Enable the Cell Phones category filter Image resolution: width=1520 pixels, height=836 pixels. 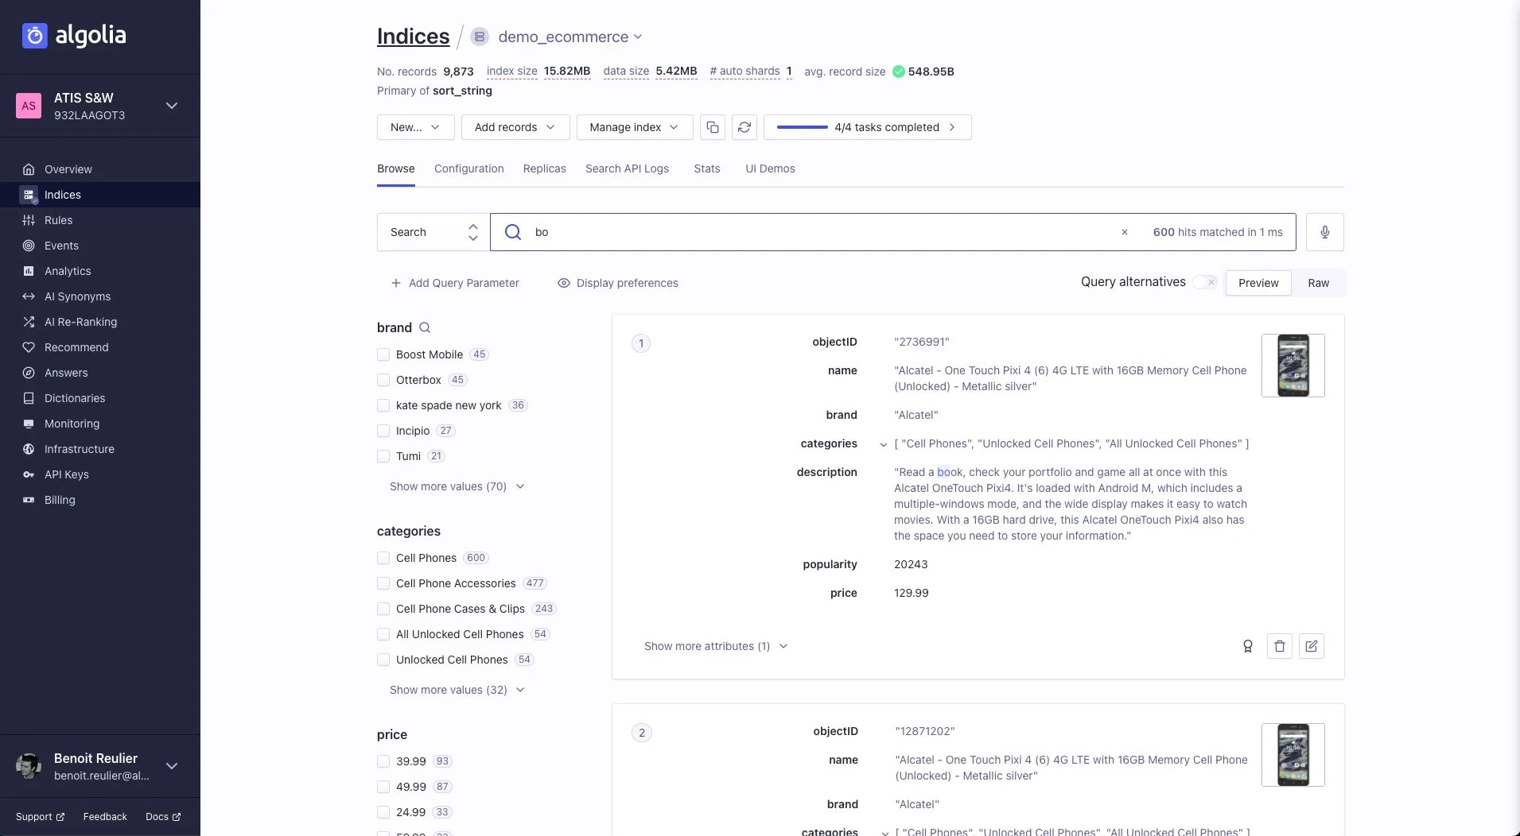point(384,558)
